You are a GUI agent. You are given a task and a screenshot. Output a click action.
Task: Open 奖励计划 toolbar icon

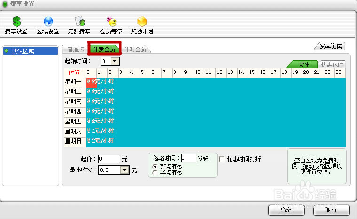point(142,22)
